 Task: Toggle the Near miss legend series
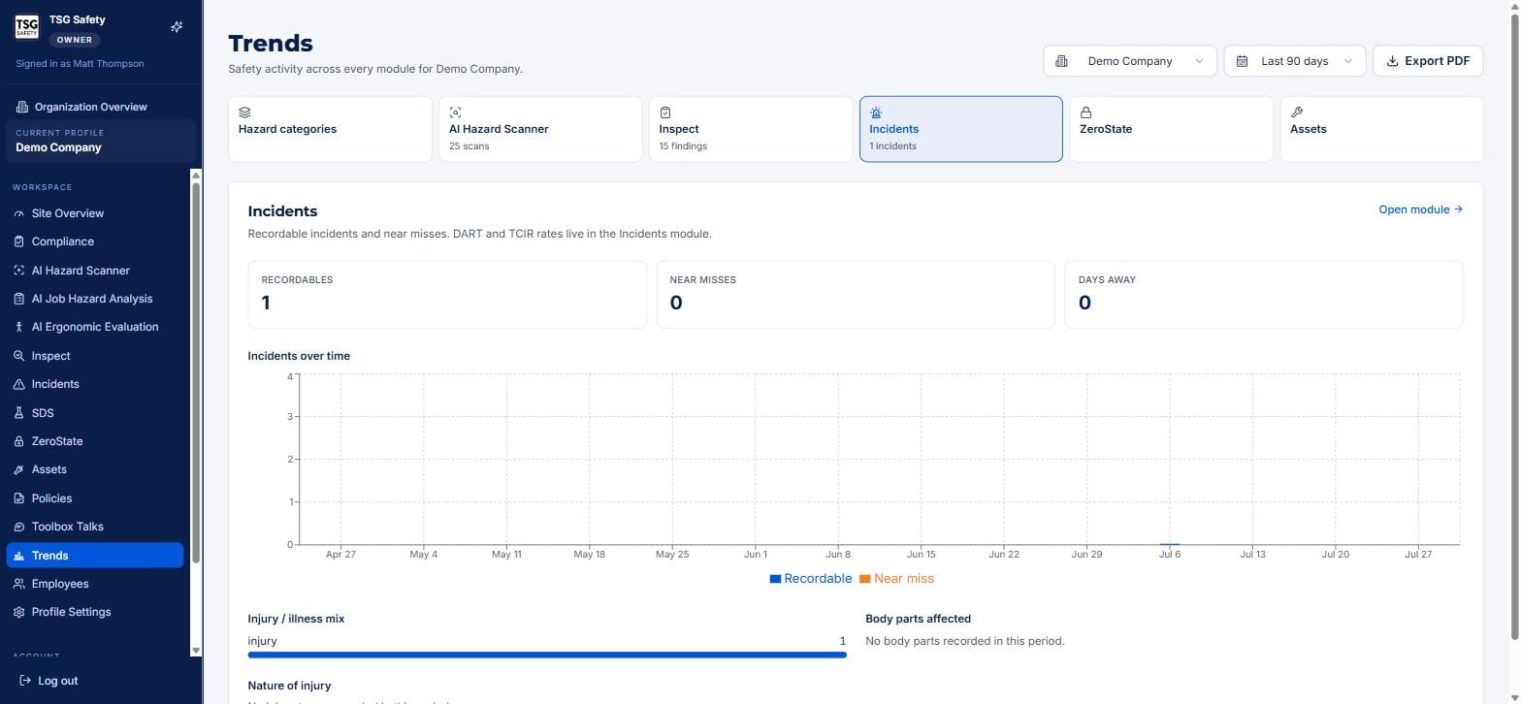(x=896, y=579)
